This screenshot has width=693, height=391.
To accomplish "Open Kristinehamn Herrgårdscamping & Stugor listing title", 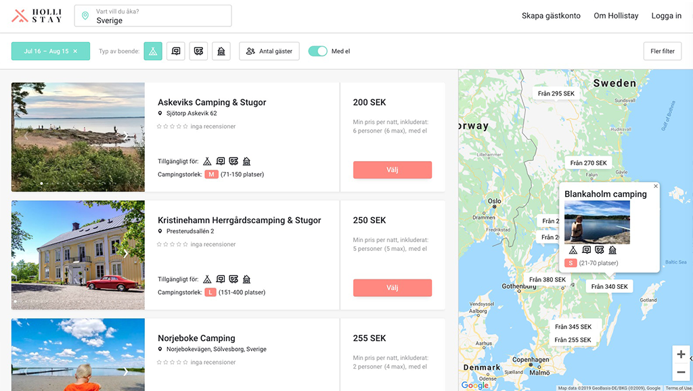I will pos(239,220).
